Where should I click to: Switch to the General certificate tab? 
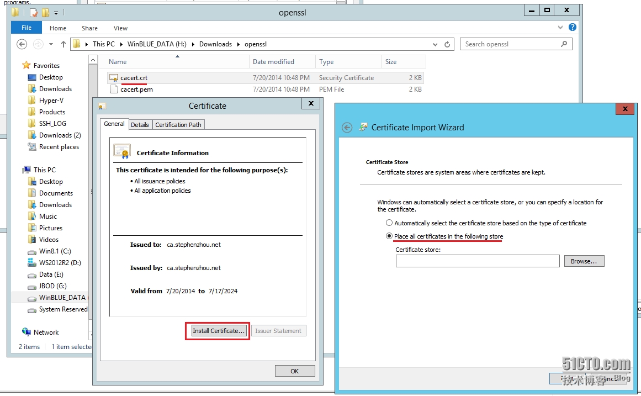(114, 124)
